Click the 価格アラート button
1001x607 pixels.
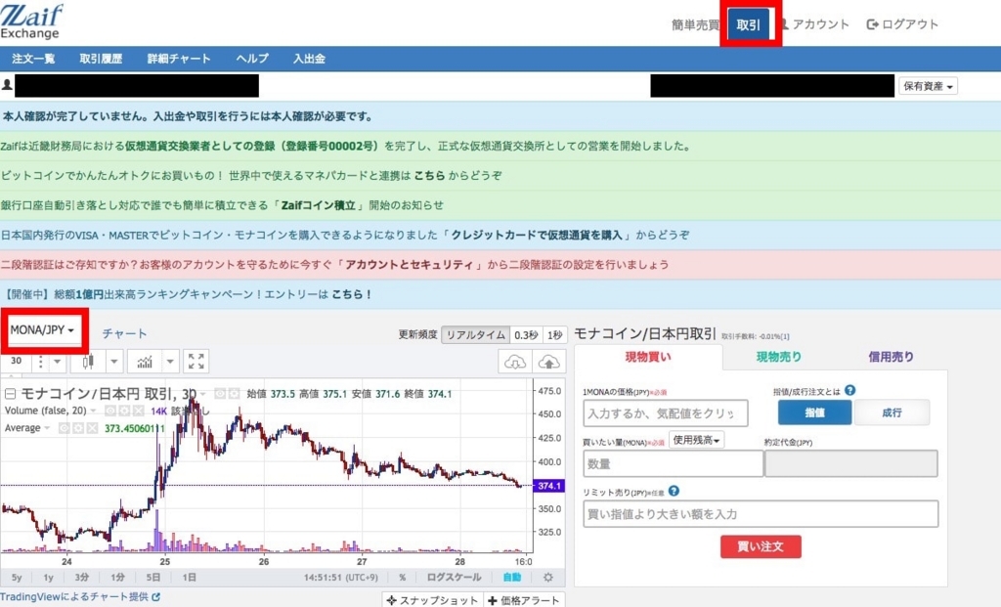[524, 600]
